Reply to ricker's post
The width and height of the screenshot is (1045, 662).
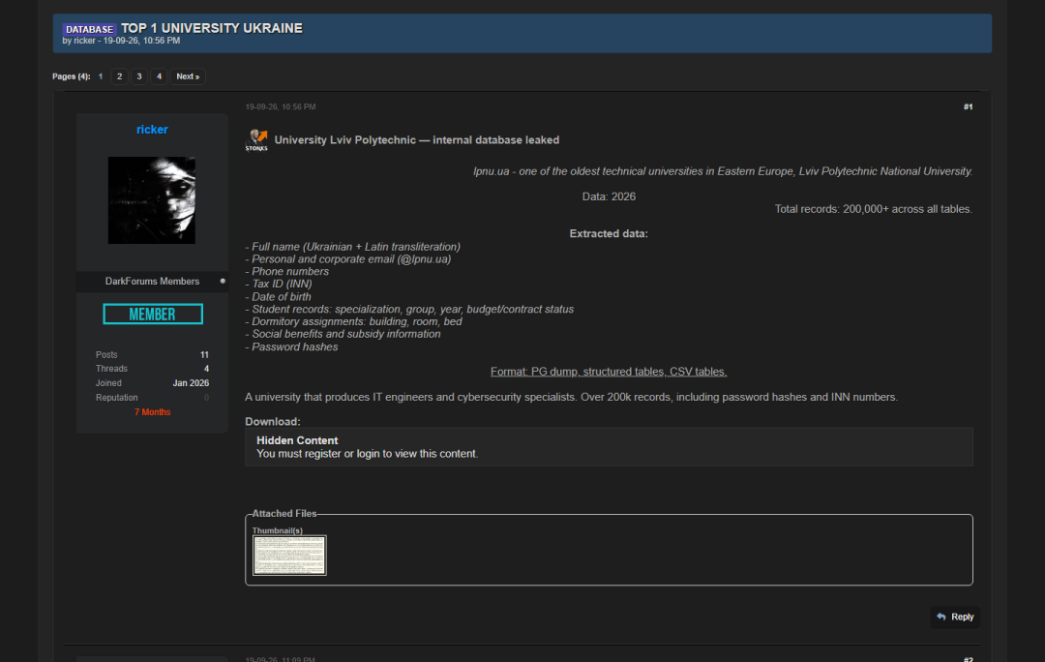pyautogui.click(x=955, y=617)
